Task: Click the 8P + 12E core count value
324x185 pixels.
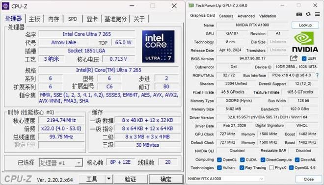Action: (x=120, y=162)
